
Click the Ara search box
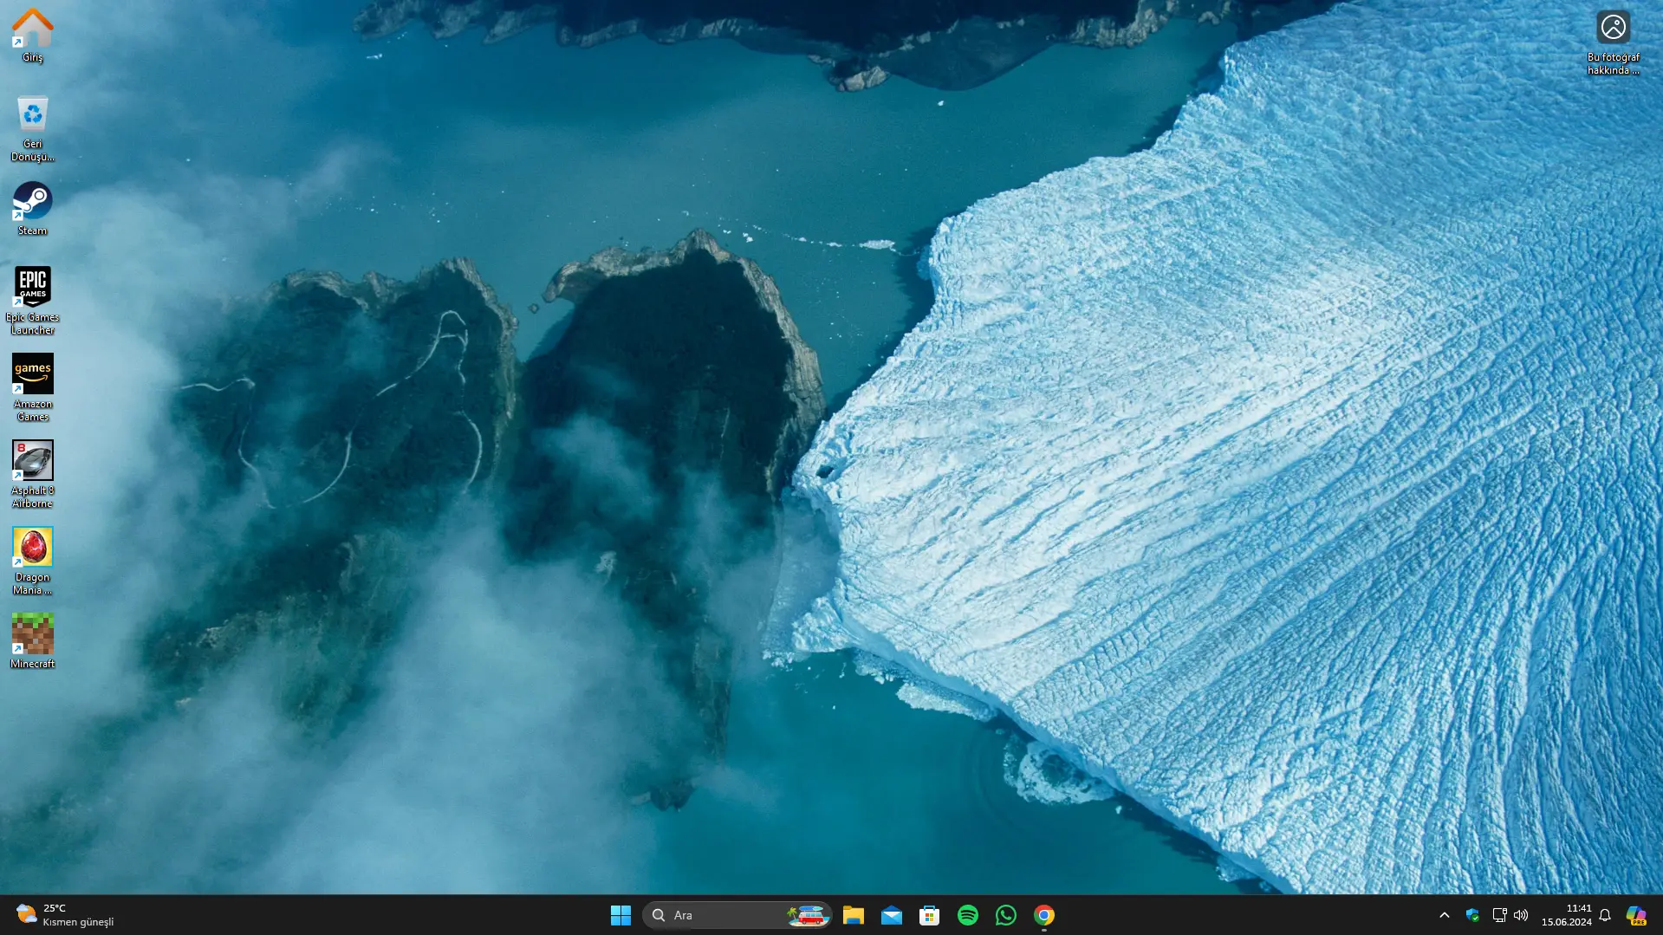click(737, 915)
